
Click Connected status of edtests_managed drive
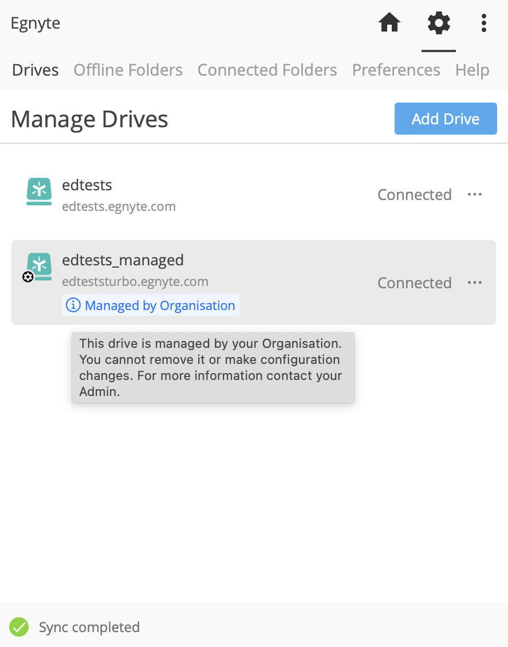415,283
